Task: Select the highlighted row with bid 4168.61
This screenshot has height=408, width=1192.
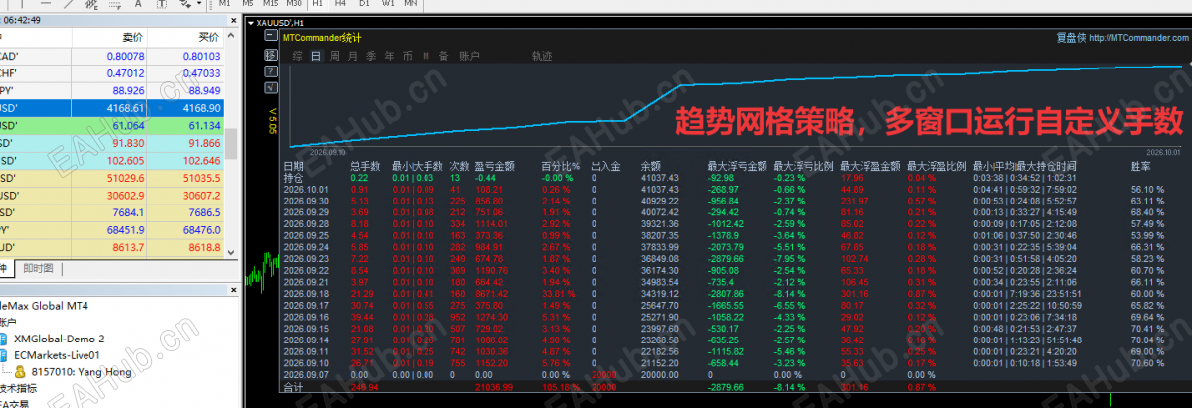Action: 111,108
